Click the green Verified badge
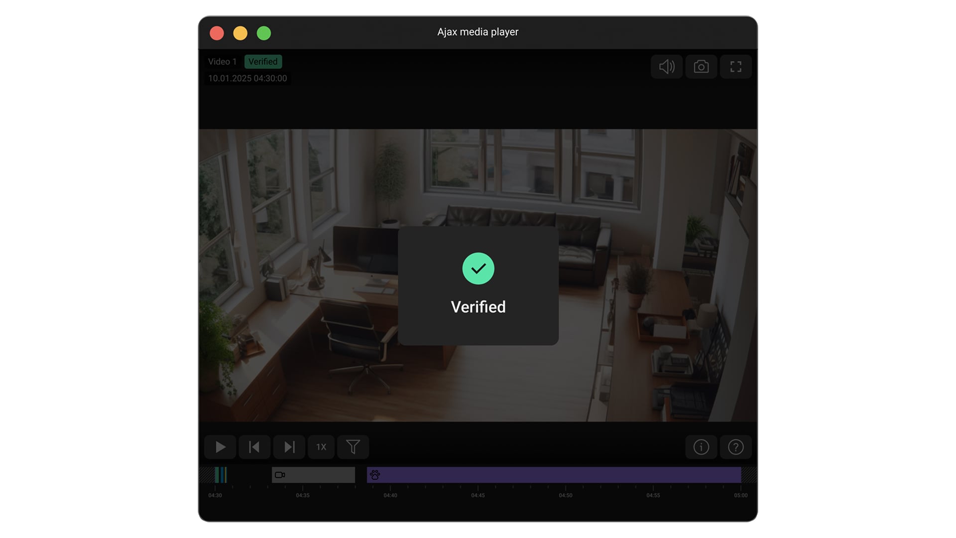This screenshot has height=538, width=956. pyautogui.click(x=263, y=61)
